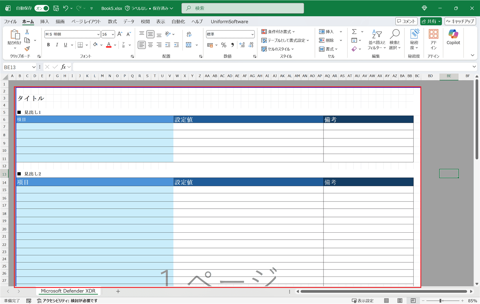This screenshot has width=480, height=304.
Task: Apply comma style format
Action: tap(232, 45)
